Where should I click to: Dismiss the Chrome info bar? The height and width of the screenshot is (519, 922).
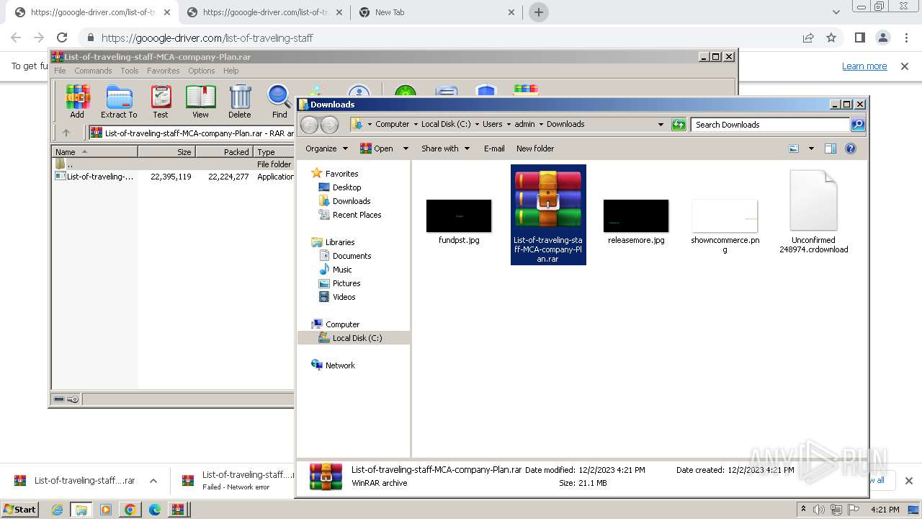905,66
